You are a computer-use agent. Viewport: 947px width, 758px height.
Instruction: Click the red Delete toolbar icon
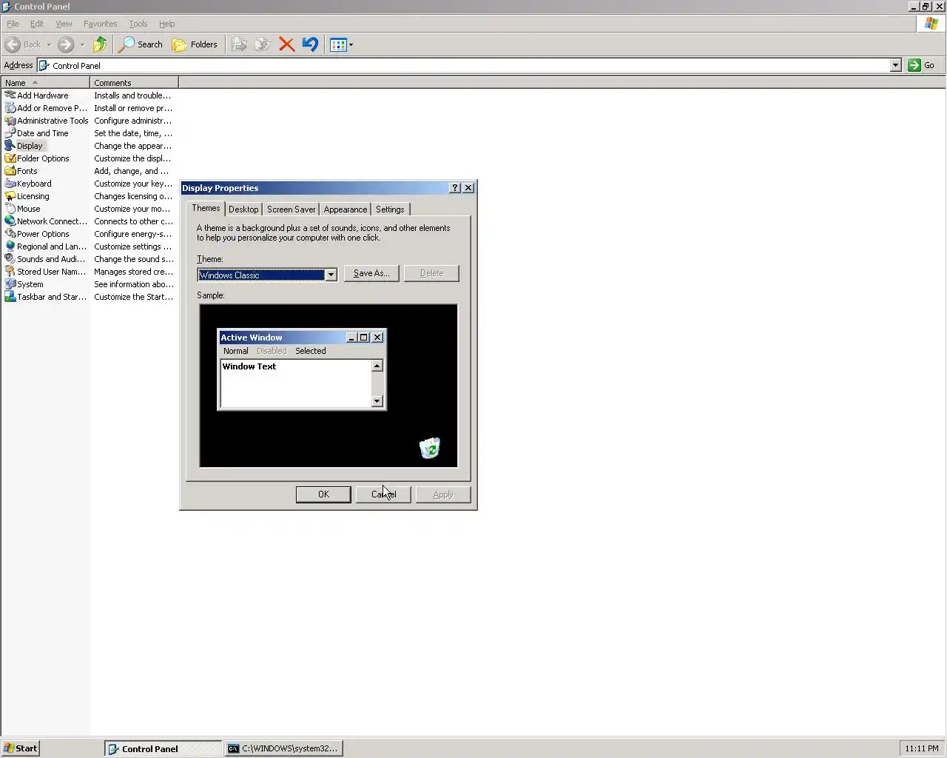tap(287, 44)
